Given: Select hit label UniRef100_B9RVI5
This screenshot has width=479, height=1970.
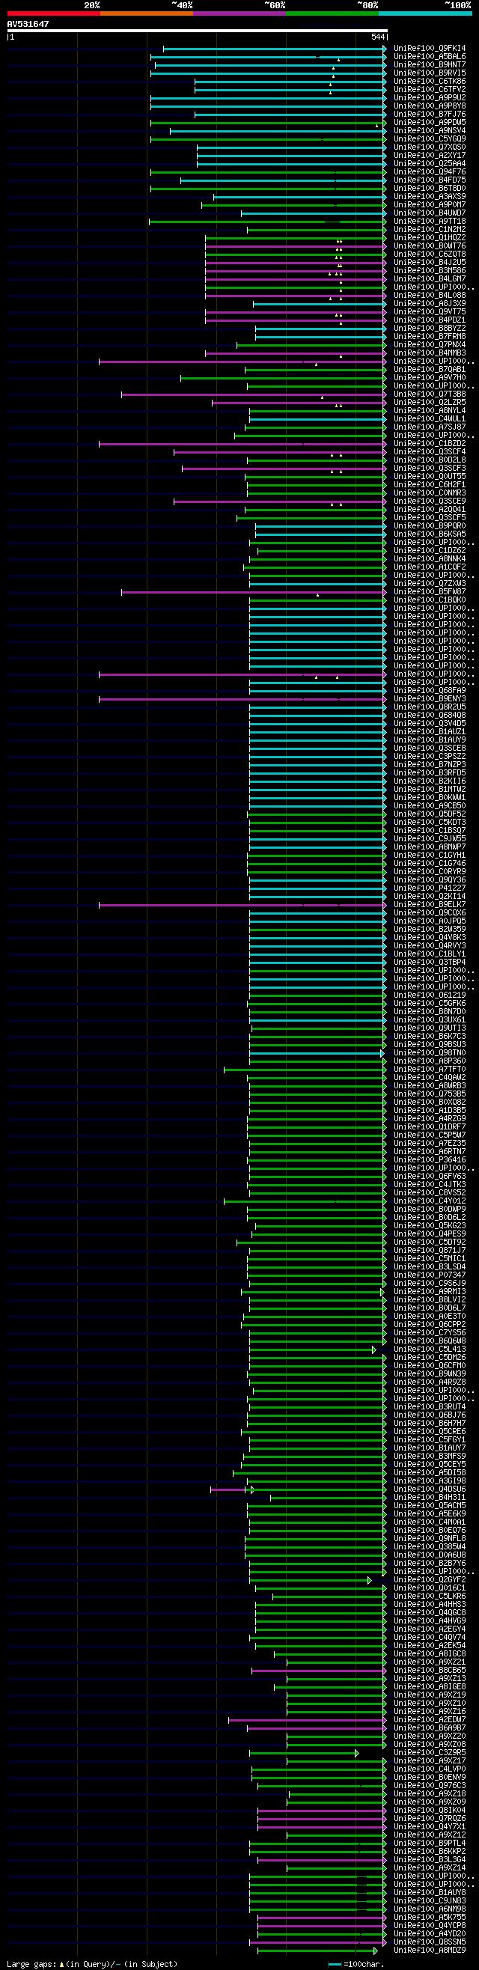Looking at the screenshot, I should coord(430,73).
